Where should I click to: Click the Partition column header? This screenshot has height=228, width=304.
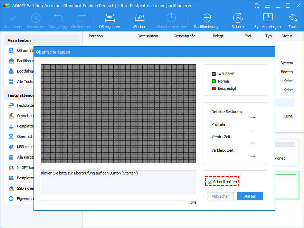[96, 36]
